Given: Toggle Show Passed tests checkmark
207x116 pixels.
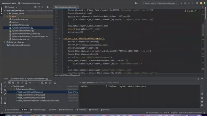Looking at the screenshot, I should [9, 83].
